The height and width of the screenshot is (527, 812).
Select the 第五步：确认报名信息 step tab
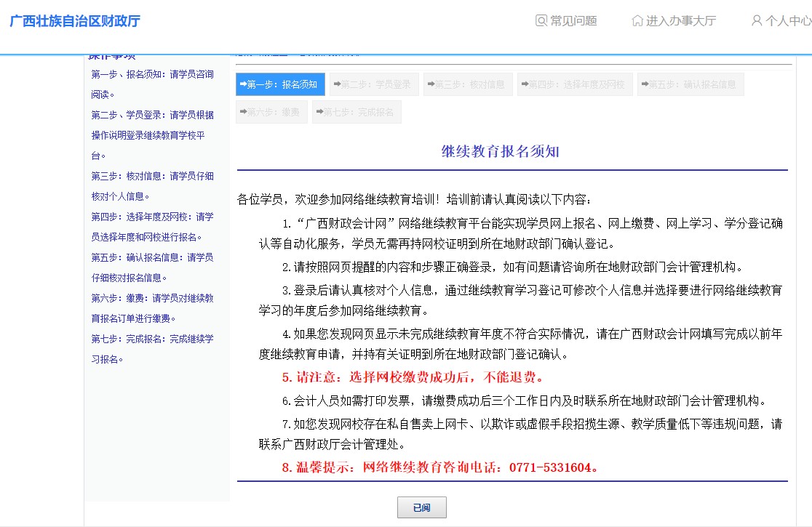pos(690,84)
